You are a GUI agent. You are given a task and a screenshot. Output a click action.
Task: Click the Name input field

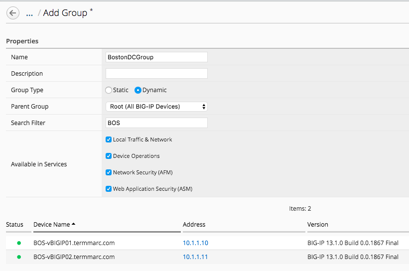pos(156,57)
